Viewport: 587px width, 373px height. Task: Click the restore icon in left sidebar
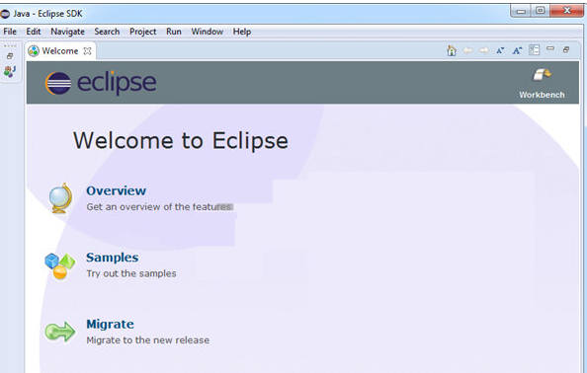point(10,56)
